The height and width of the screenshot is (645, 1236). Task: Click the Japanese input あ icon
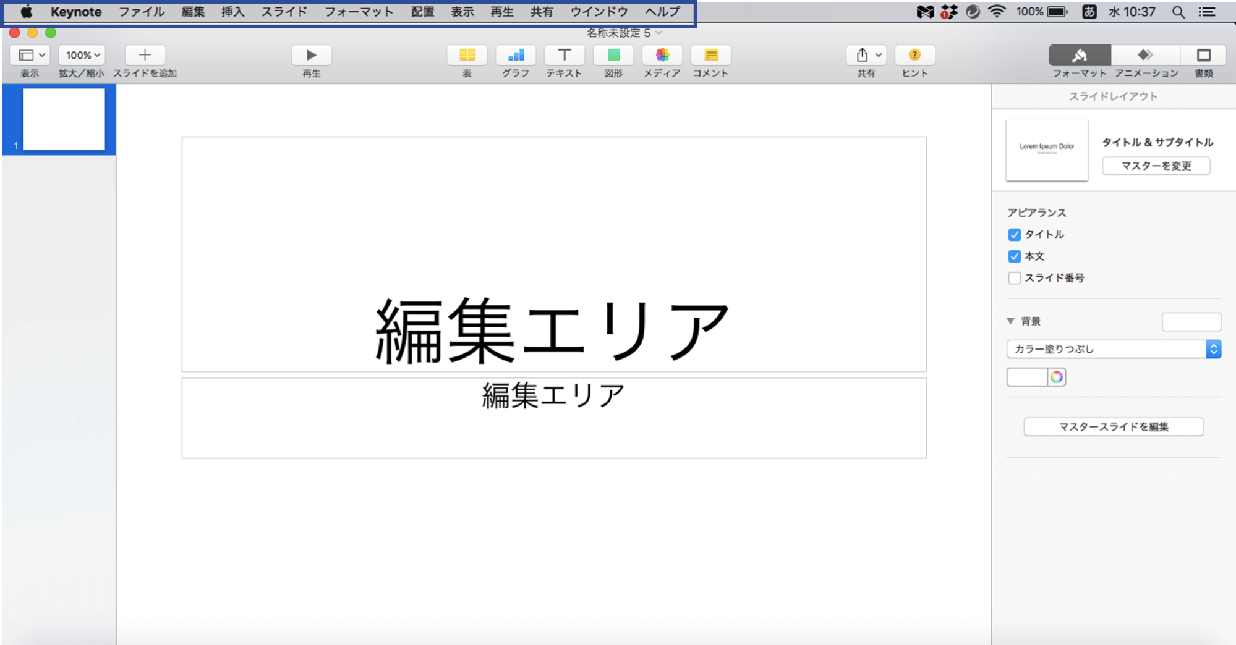(1089, 12)
